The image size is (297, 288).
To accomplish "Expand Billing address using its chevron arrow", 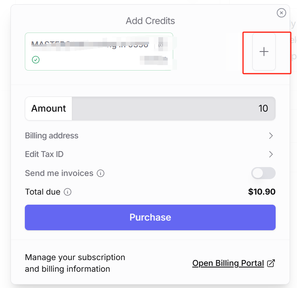I will [x=271, y=136].
